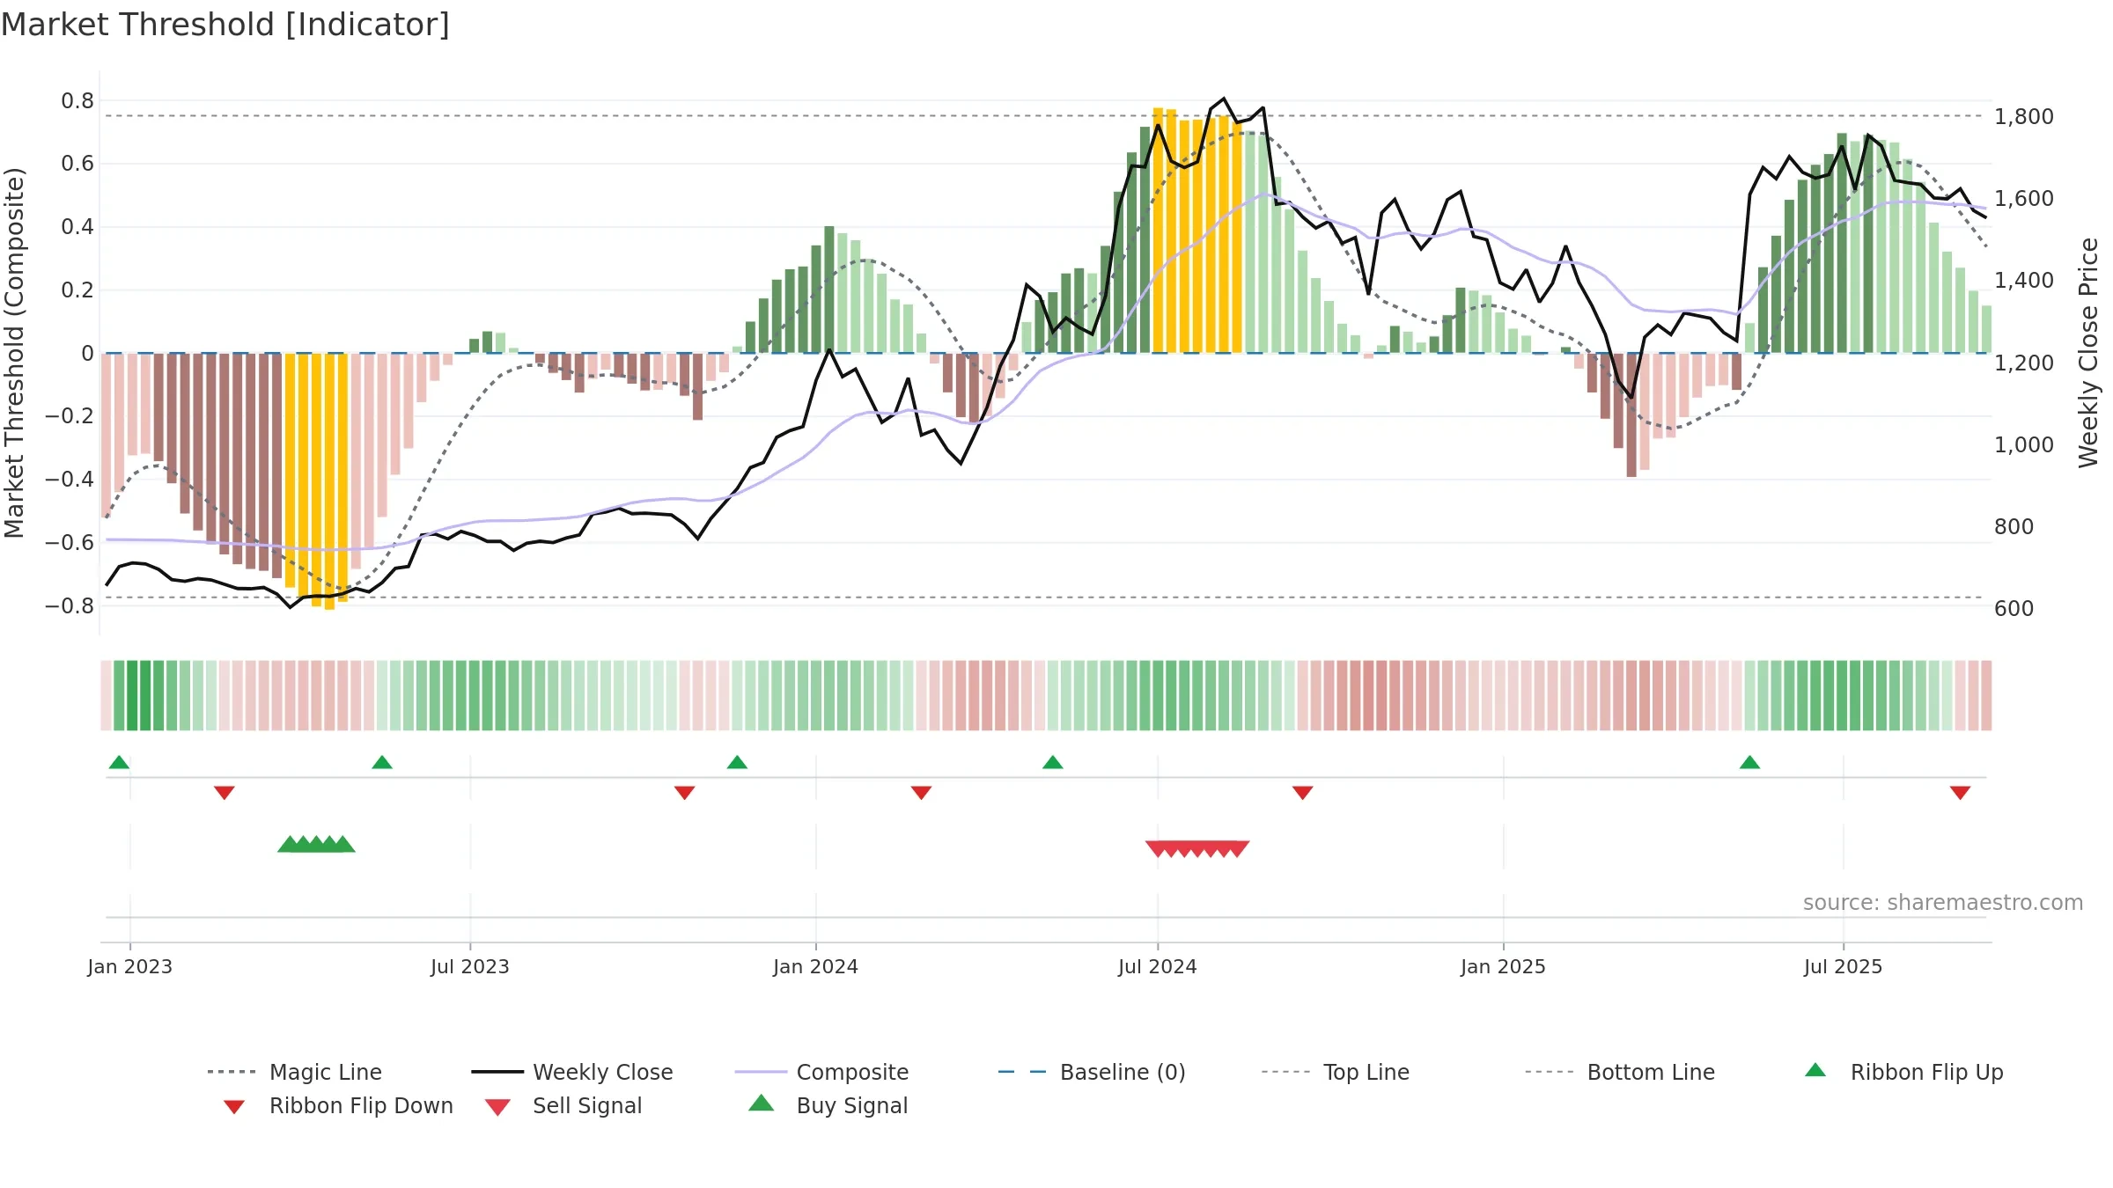Click the Jul 2025 x-axis label
The image size is (2113, 1188).
point(1843,966)
